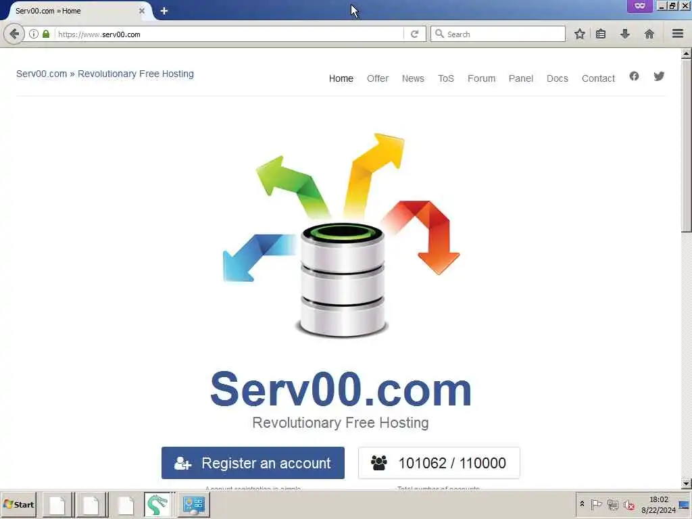Focus the browser Search box
Image resolution: width=692 pixels, height=519 pixels.
(498, 34)
